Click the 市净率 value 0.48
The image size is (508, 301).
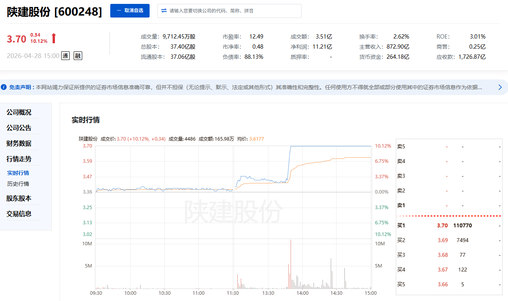pyautogui.click(x=258, y=47)
